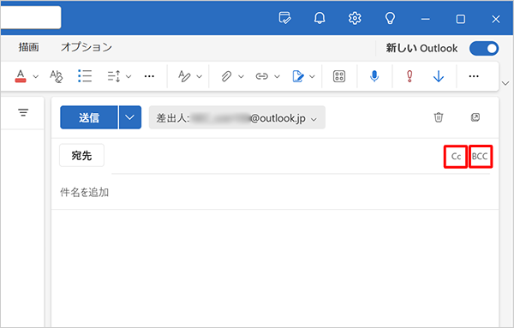This screenshot has width=514, height=328.
Task: Click the 宛先 recipients button
Action: pos(81,155)
